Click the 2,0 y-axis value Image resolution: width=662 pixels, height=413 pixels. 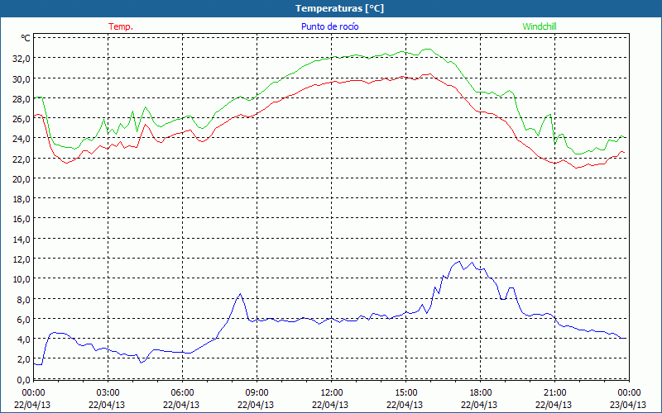[23, 359]
